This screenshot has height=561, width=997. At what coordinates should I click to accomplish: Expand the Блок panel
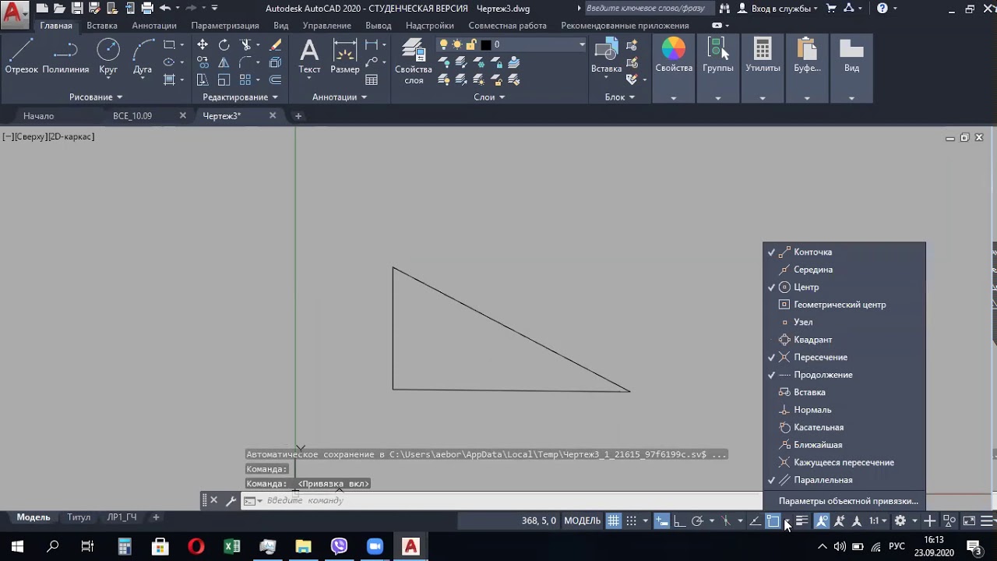620,97
